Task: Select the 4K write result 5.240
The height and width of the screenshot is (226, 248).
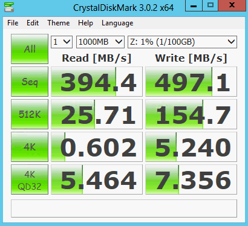Action: point(191,147)
